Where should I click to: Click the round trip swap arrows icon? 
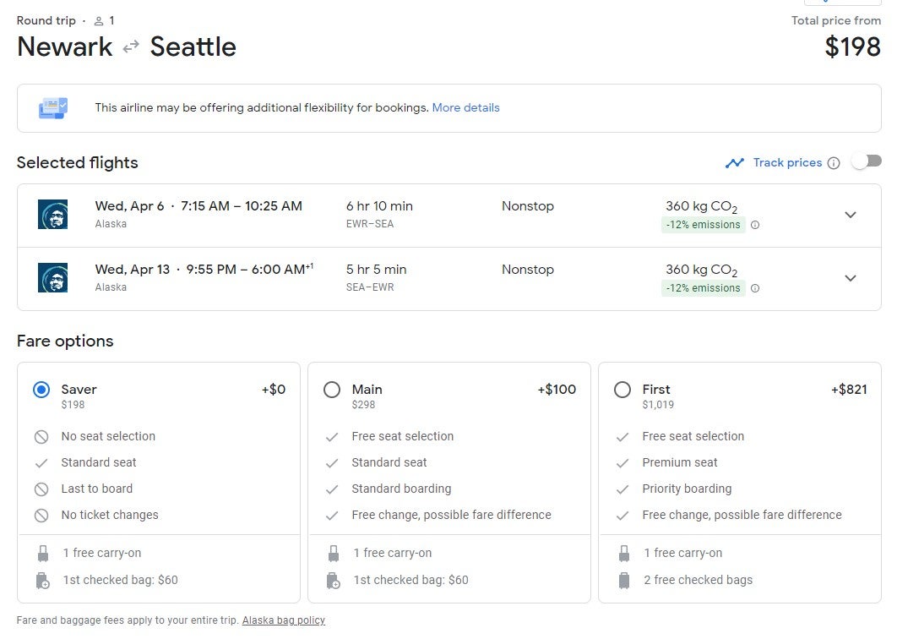tap(131, 46)
